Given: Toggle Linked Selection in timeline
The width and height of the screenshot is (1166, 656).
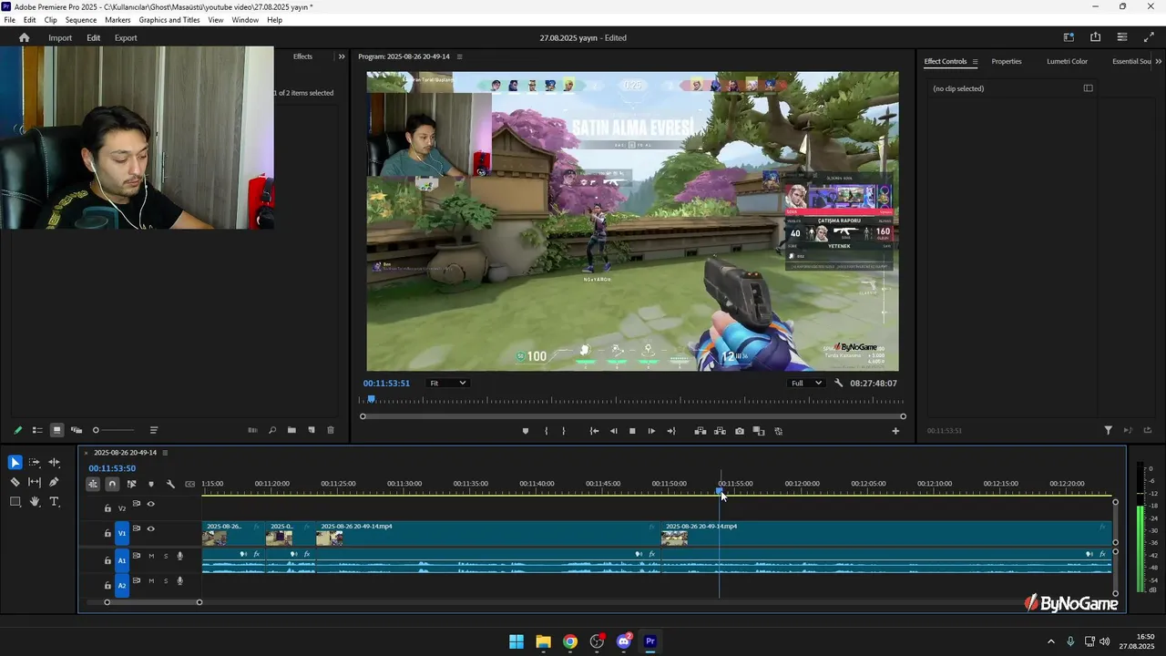Looking at the screenshot, I should point(132,484).
